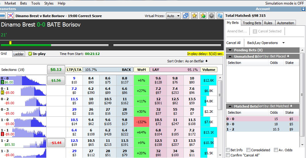
Task: Click the second-half grey progress bar
Action: pos(167,45)
